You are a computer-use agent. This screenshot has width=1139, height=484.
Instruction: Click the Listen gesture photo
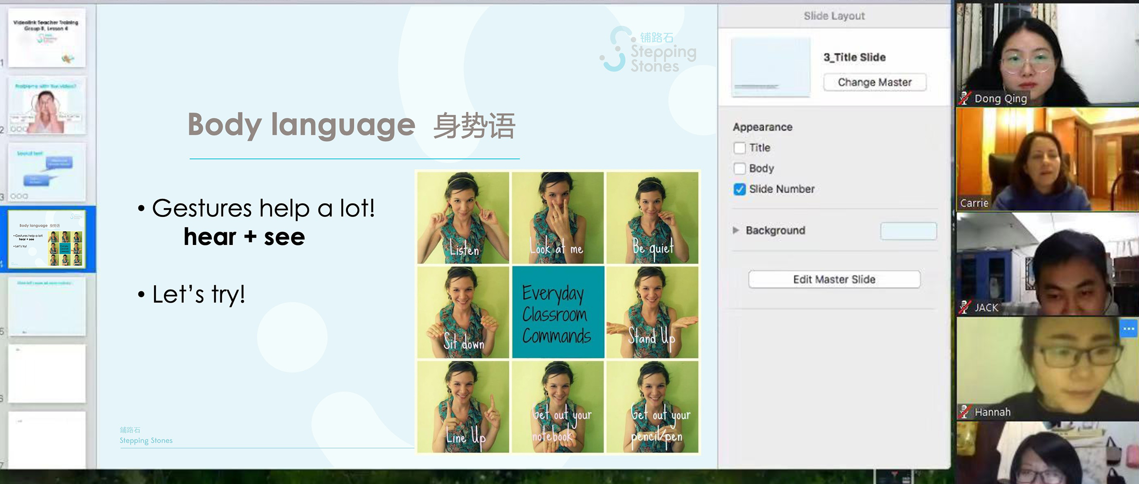tap(463, 218)
